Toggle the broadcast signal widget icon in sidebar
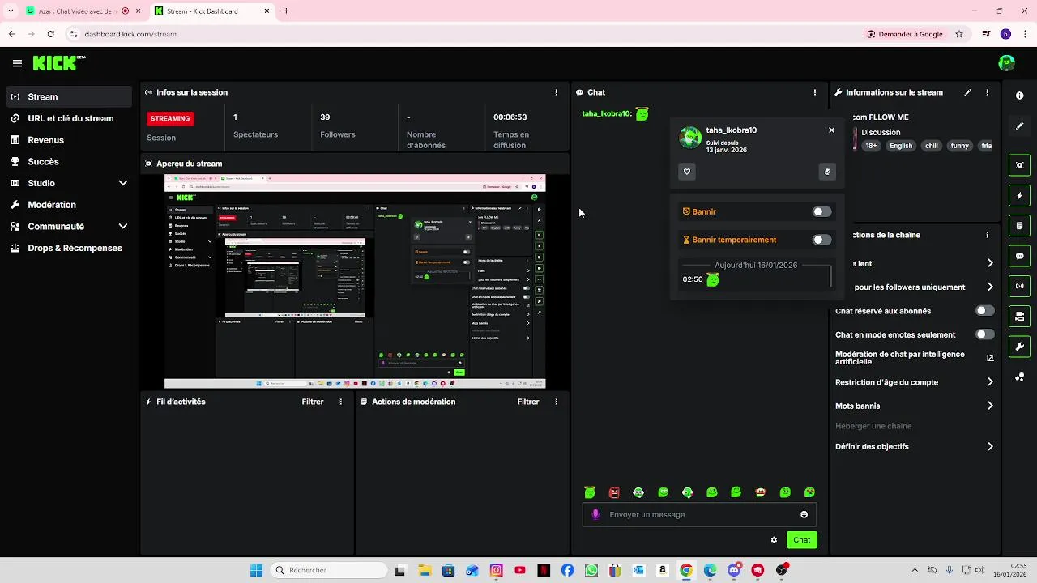This screenshot has width=1037, height=583. pyautogui.click(x=1019, y=286)
